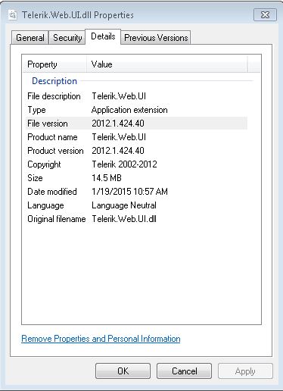Click the file icon in the title bar
The height and width of the screenshot is (391, 283).
pos(12,15)
